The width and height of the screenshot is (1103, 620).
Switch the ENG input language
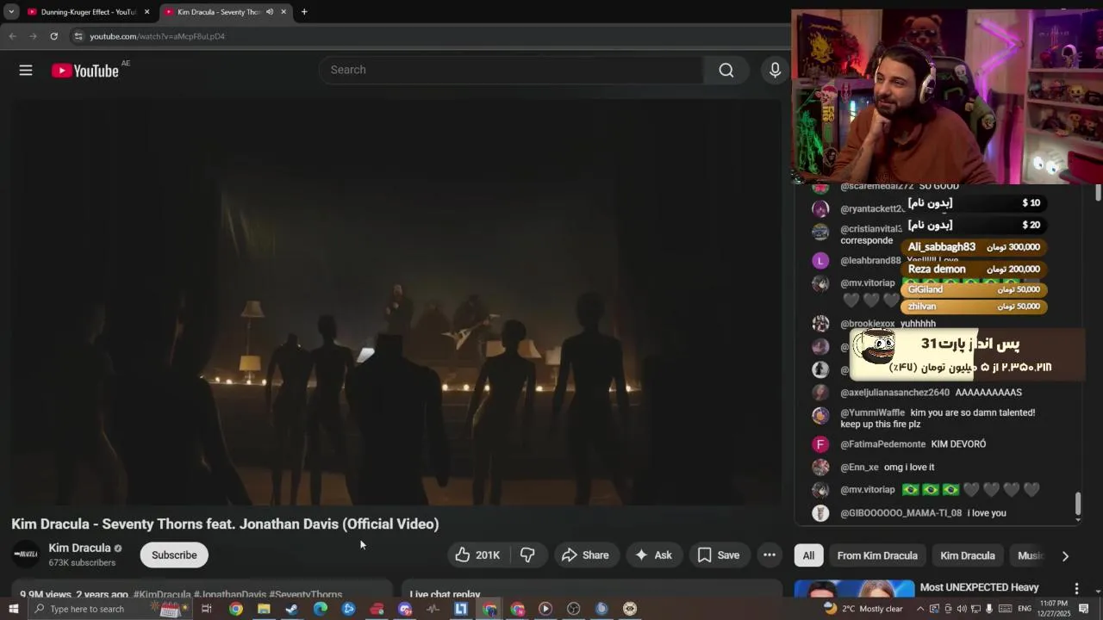click(1025, 609)
